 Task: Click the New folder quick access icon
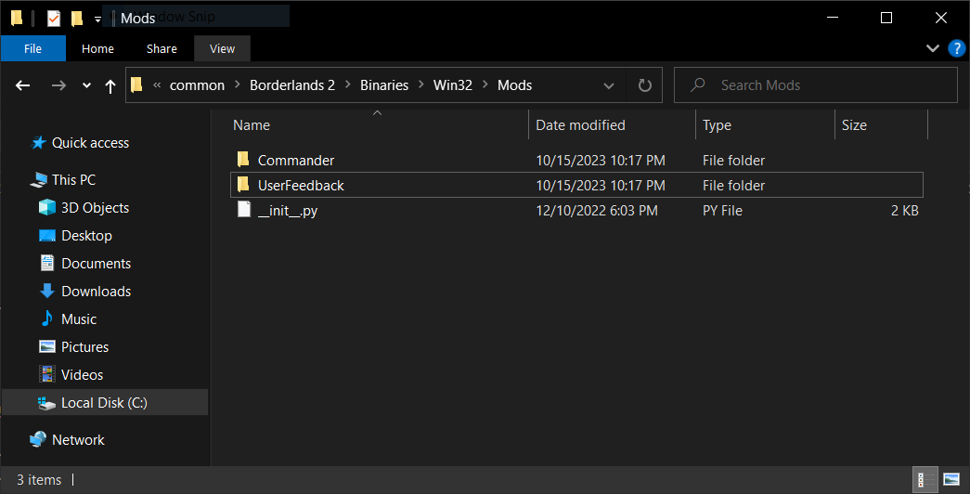pyautogui.click(x=77, y=19)
